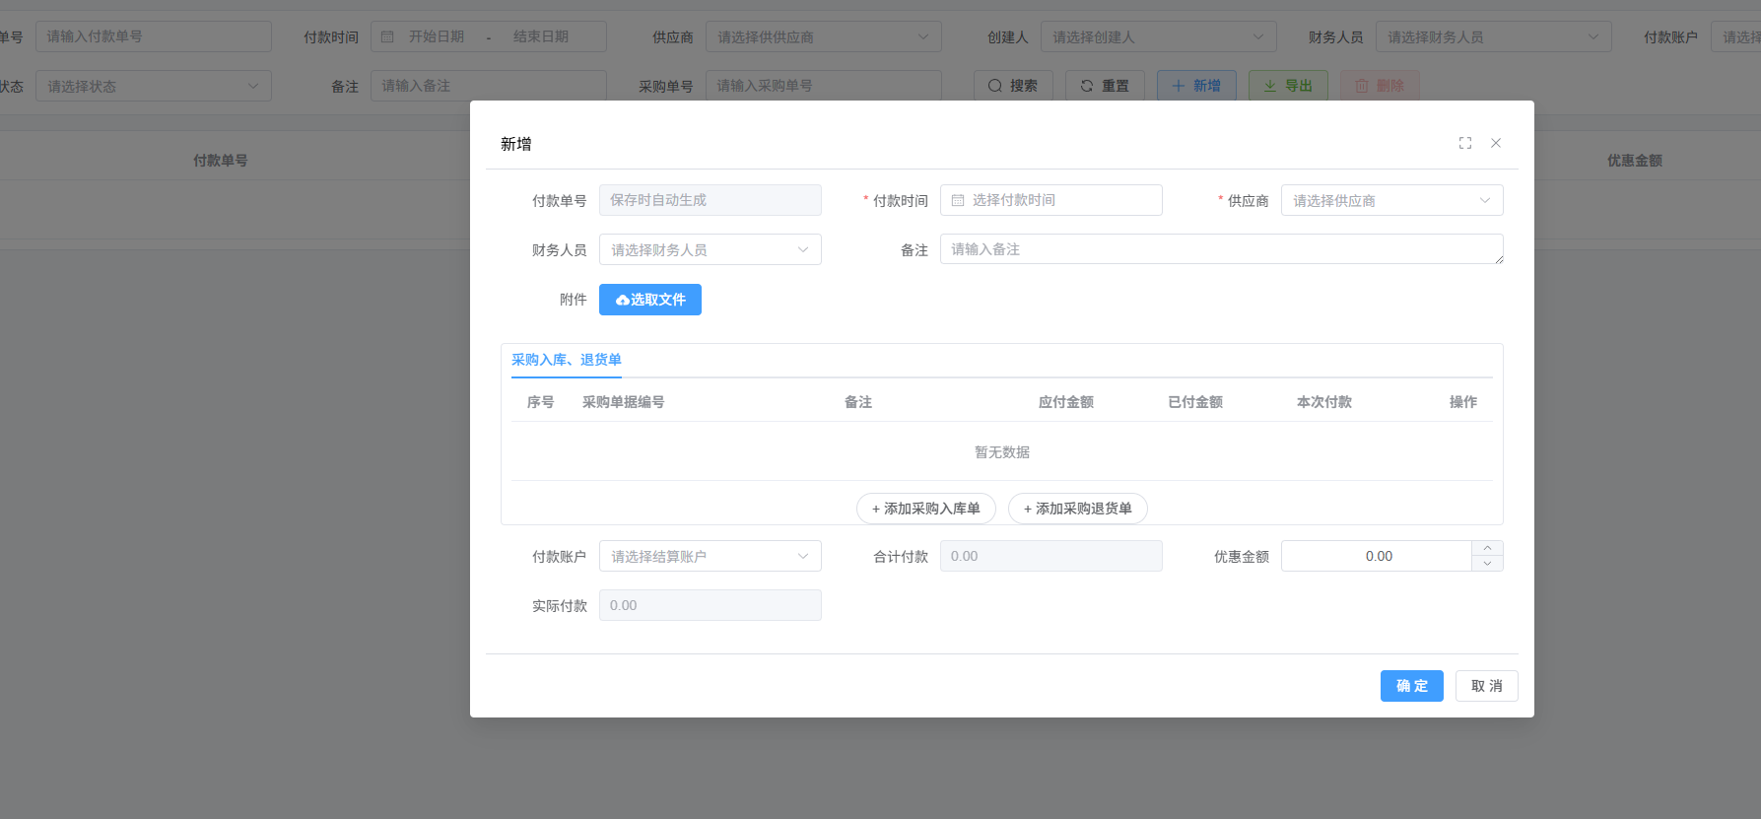Increase 优惠金额 with up arrow
This screenshot has height=819, width=1761.
pyautogui.click(x=1487, y=548)
